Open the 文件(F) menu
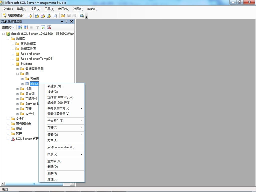The image size is (256, 192). click(x=8, y=9)
